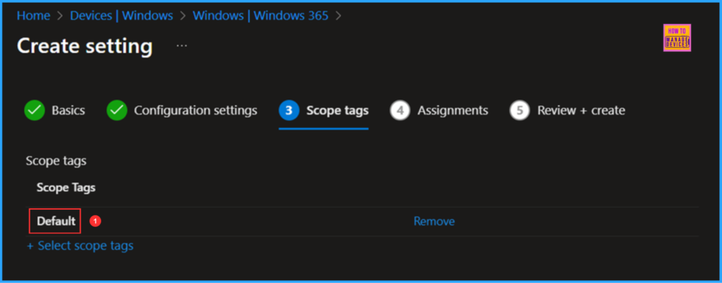
Task: Click step 5 circle icon
Action: click(520, 111)
